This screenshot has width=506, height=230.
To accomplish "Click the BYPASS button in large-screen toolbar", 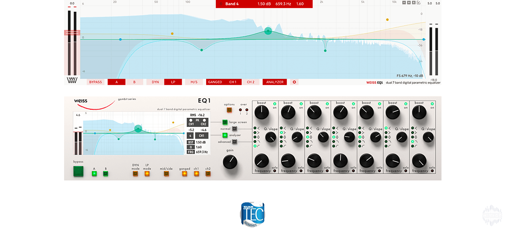I will click(x=96, y=82).
